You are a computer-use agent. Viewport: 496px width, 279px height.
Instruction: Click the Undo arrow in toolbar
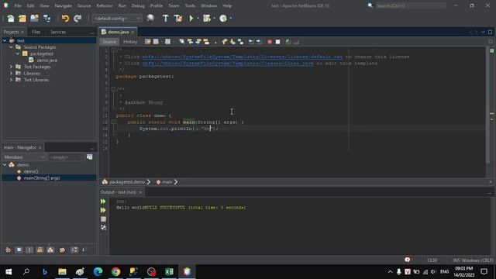click(65, 19)
